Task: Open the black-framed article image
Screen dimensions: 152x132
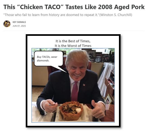Action: click(x=73, y=81)
